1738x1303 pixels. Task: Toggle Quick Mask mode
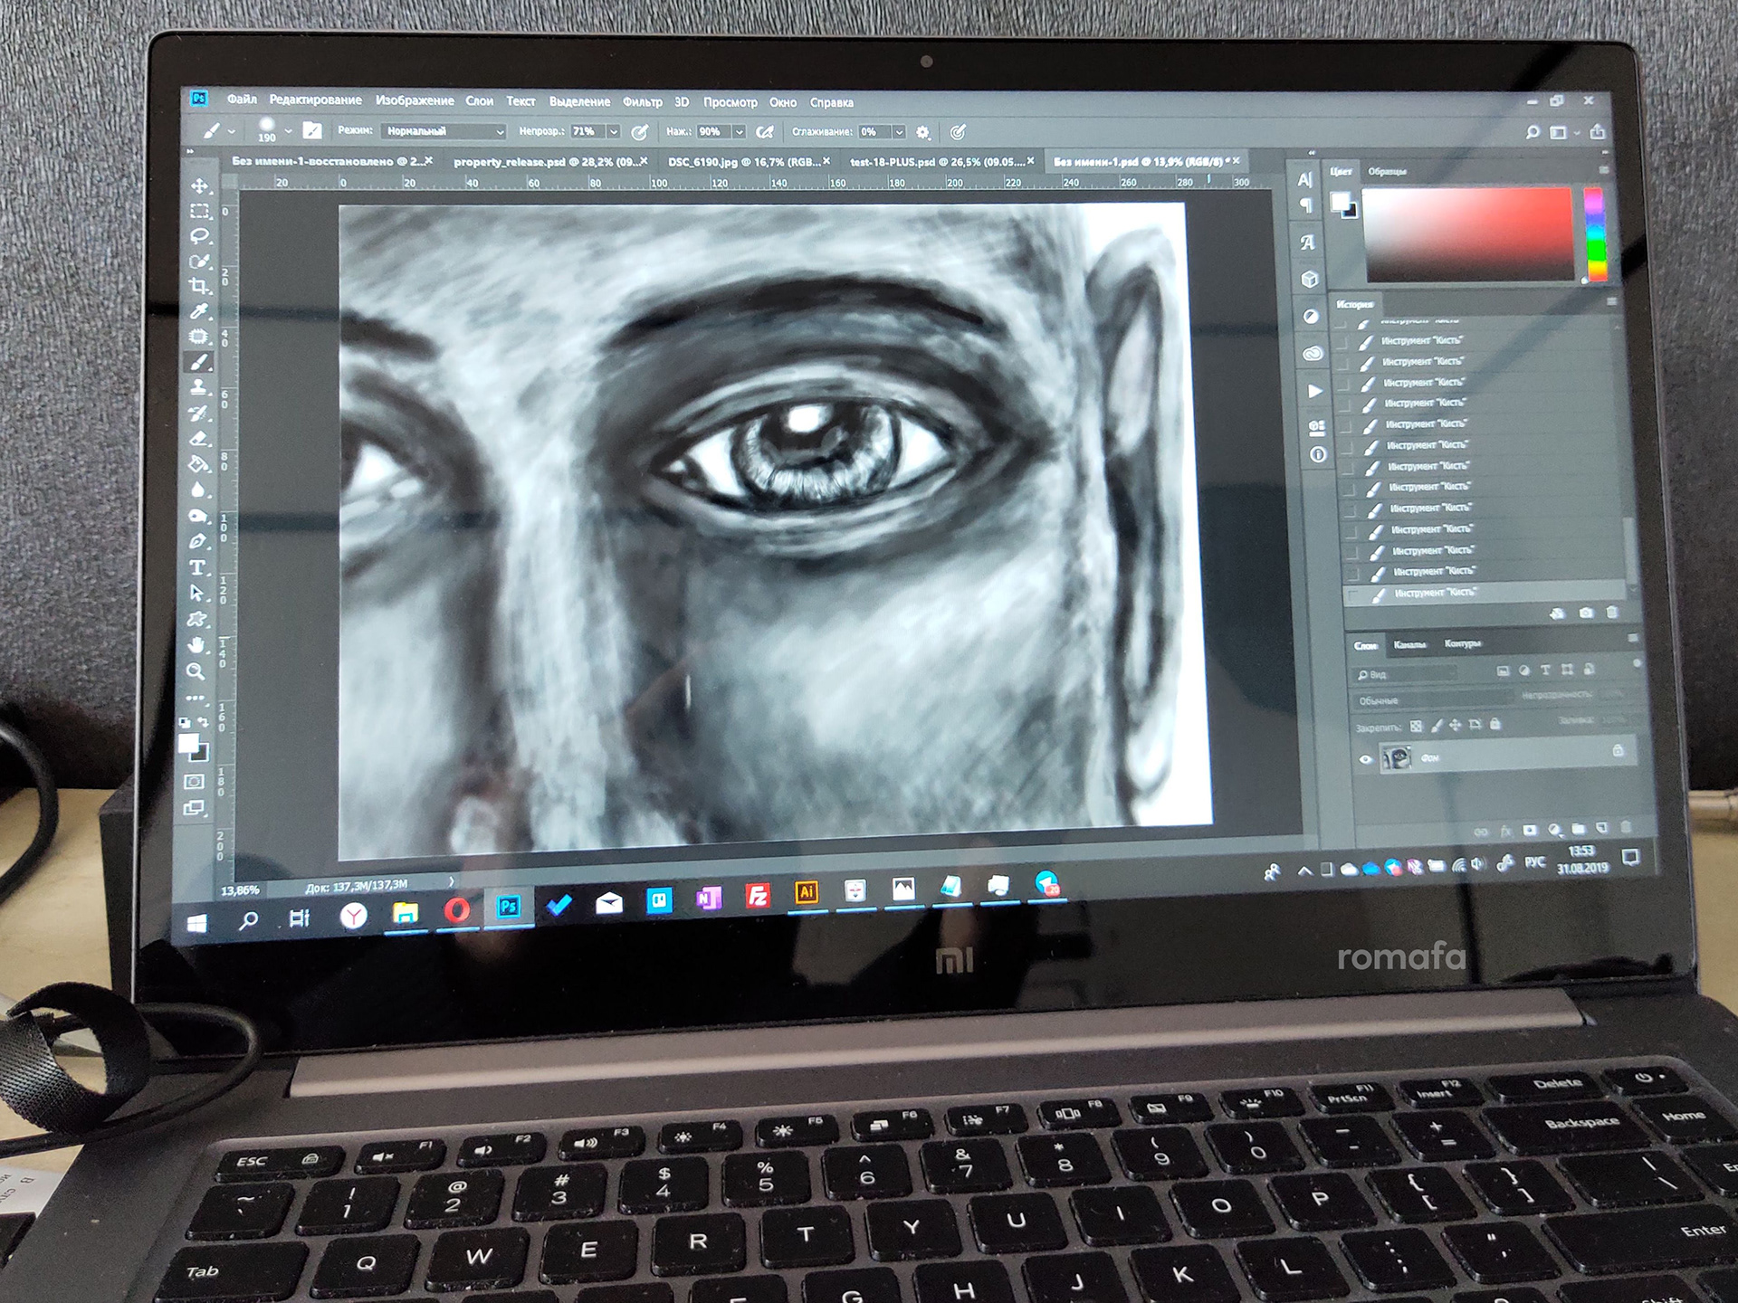(x=194, y=782)
